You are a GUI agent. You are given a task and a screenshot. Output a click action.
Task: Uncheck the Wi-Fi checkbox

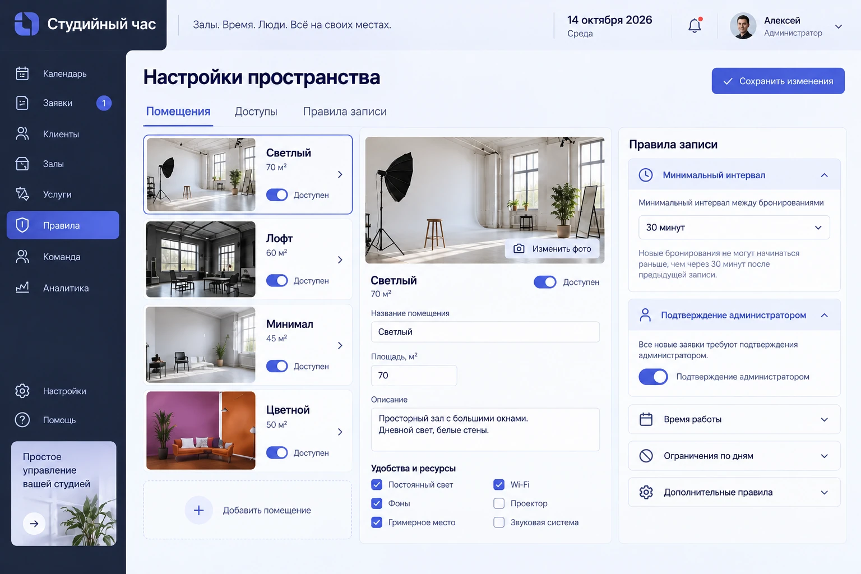[499, 484]
